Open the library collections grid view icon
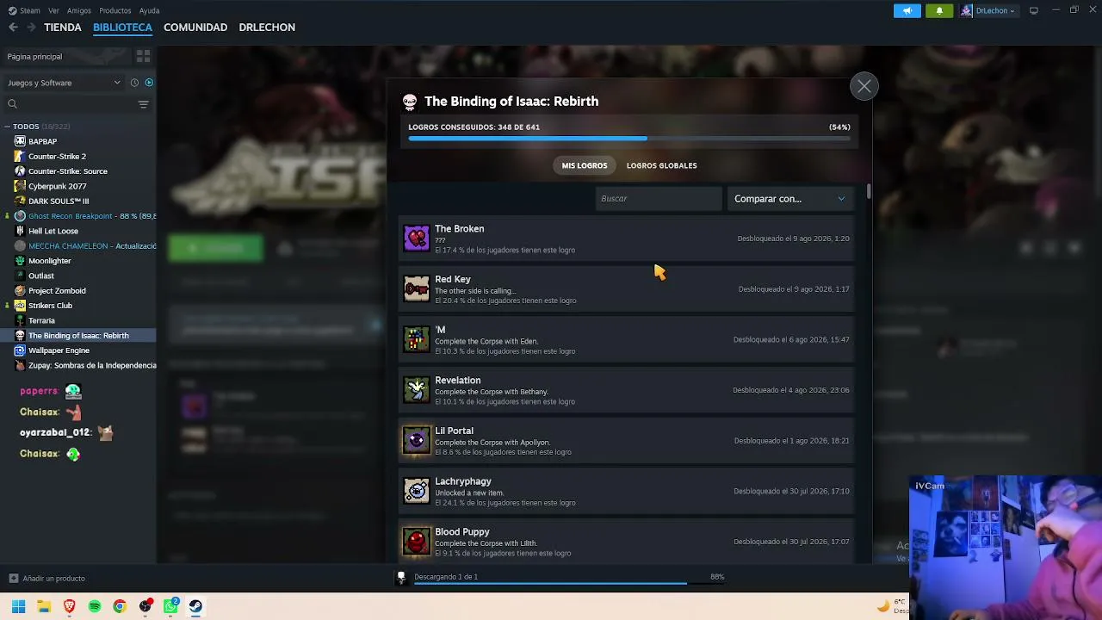Viewport: 1102px width, 620px height. [143, 56]
